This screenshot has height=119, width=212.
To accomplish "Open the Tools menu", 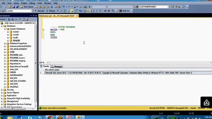I will tap(40, 3).
